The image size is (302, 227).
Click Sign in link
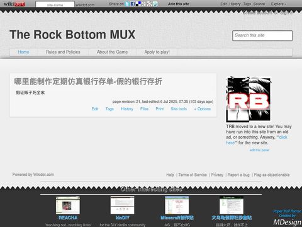click(287, 13)
